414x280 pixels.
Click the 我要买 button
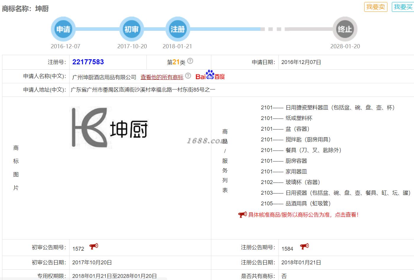403,7
